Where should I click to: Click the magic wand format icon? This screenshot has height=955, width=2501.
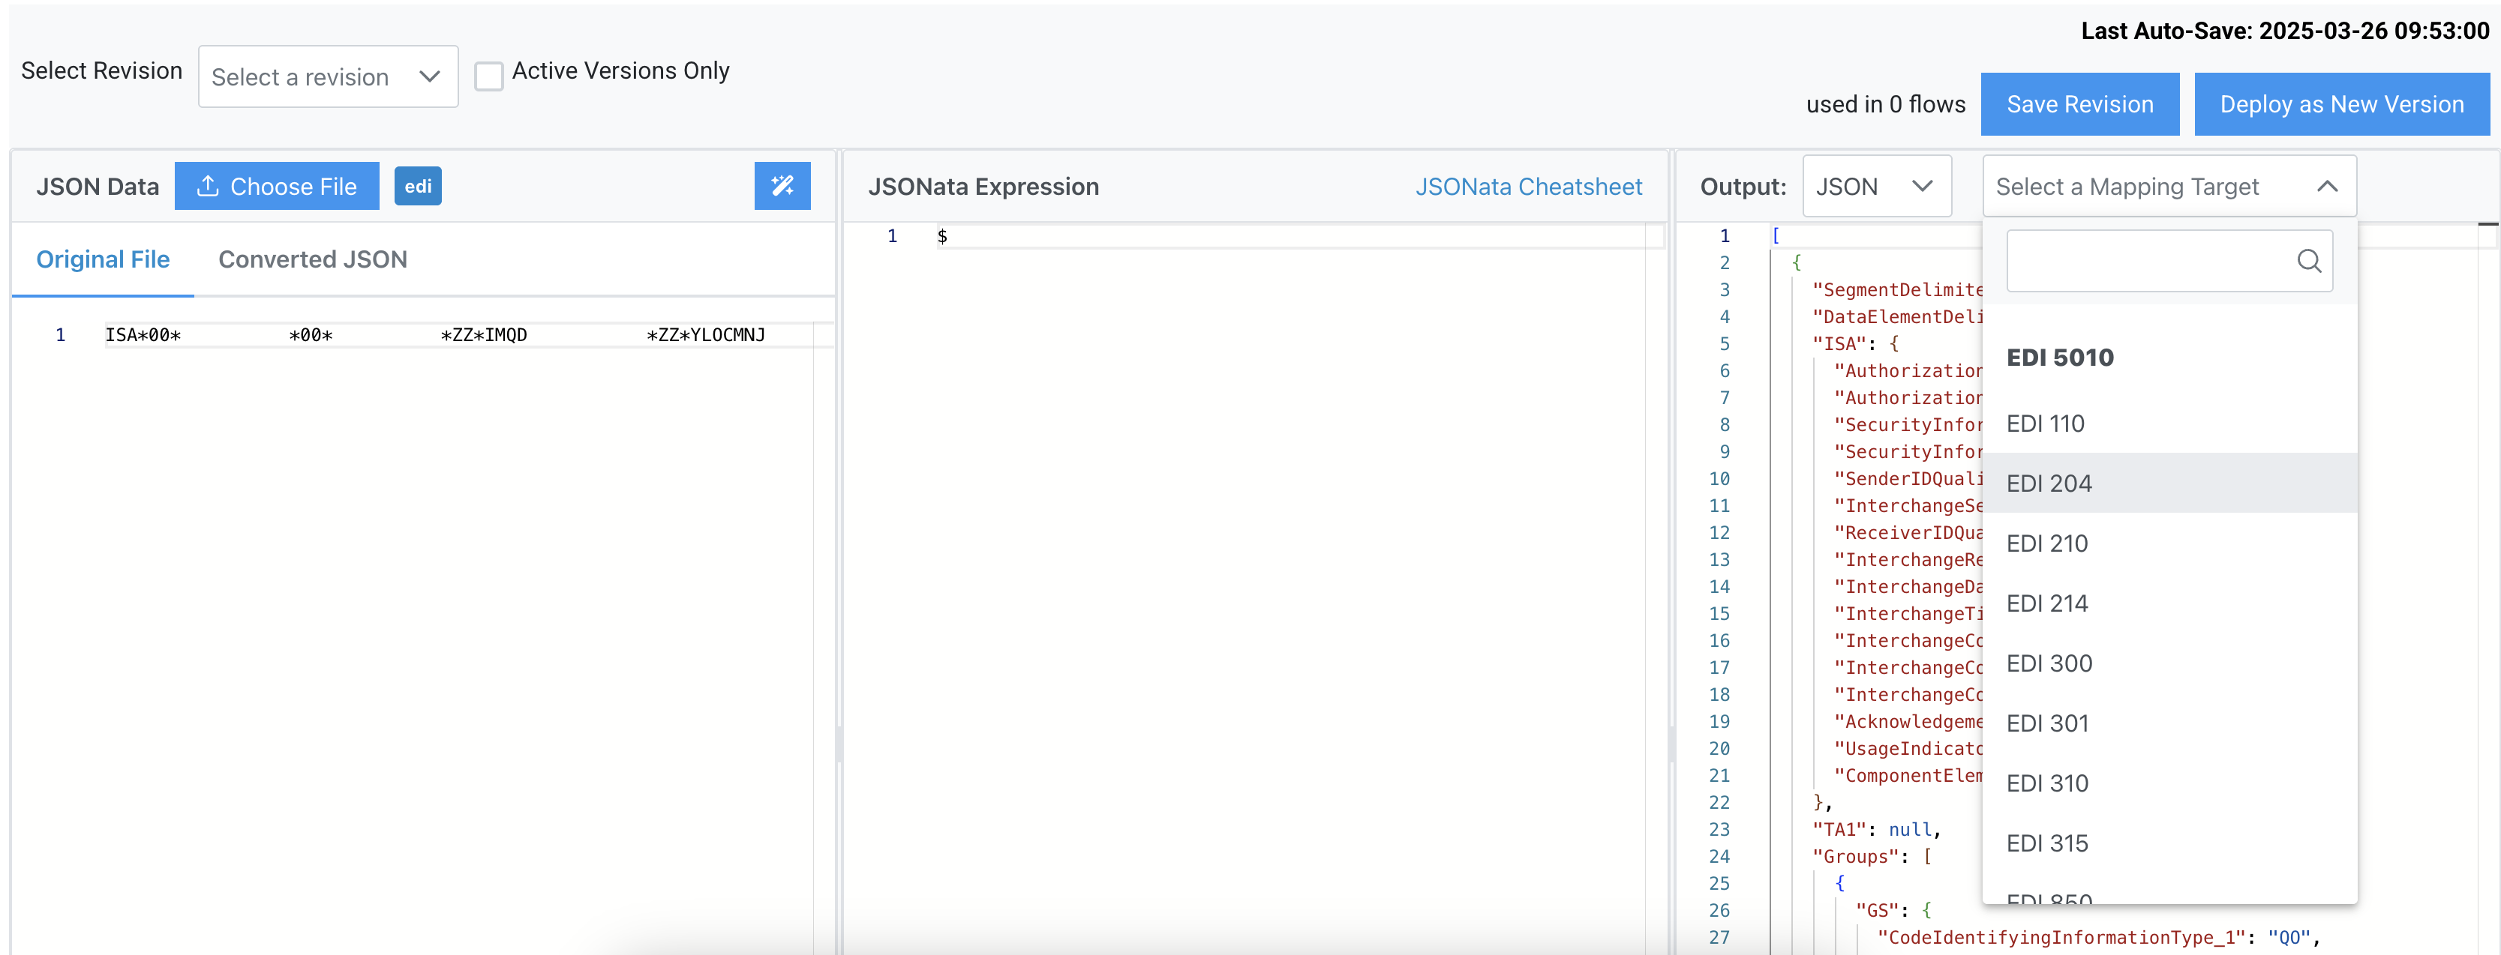click(x=782, y=185)
